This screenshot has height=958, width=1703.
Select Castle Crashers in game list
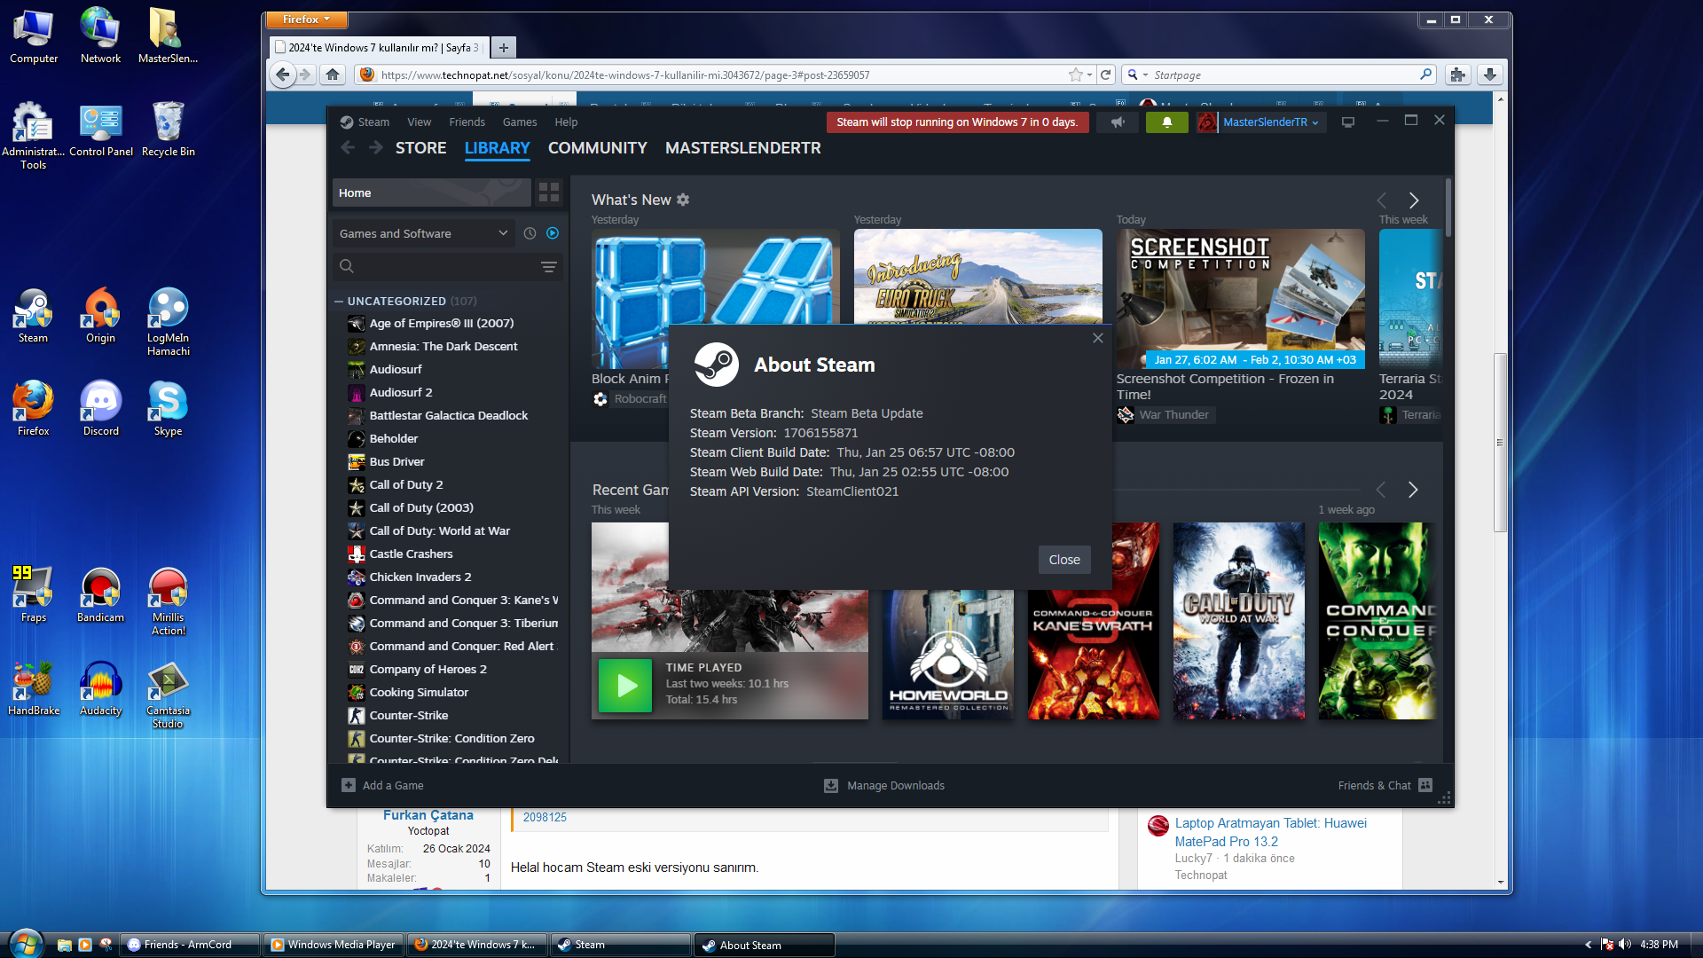(411, 554)
